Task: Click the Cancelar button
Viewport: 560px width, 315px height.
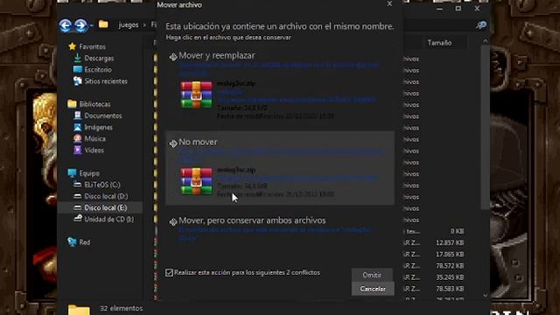Action: [x=373, y=289]
